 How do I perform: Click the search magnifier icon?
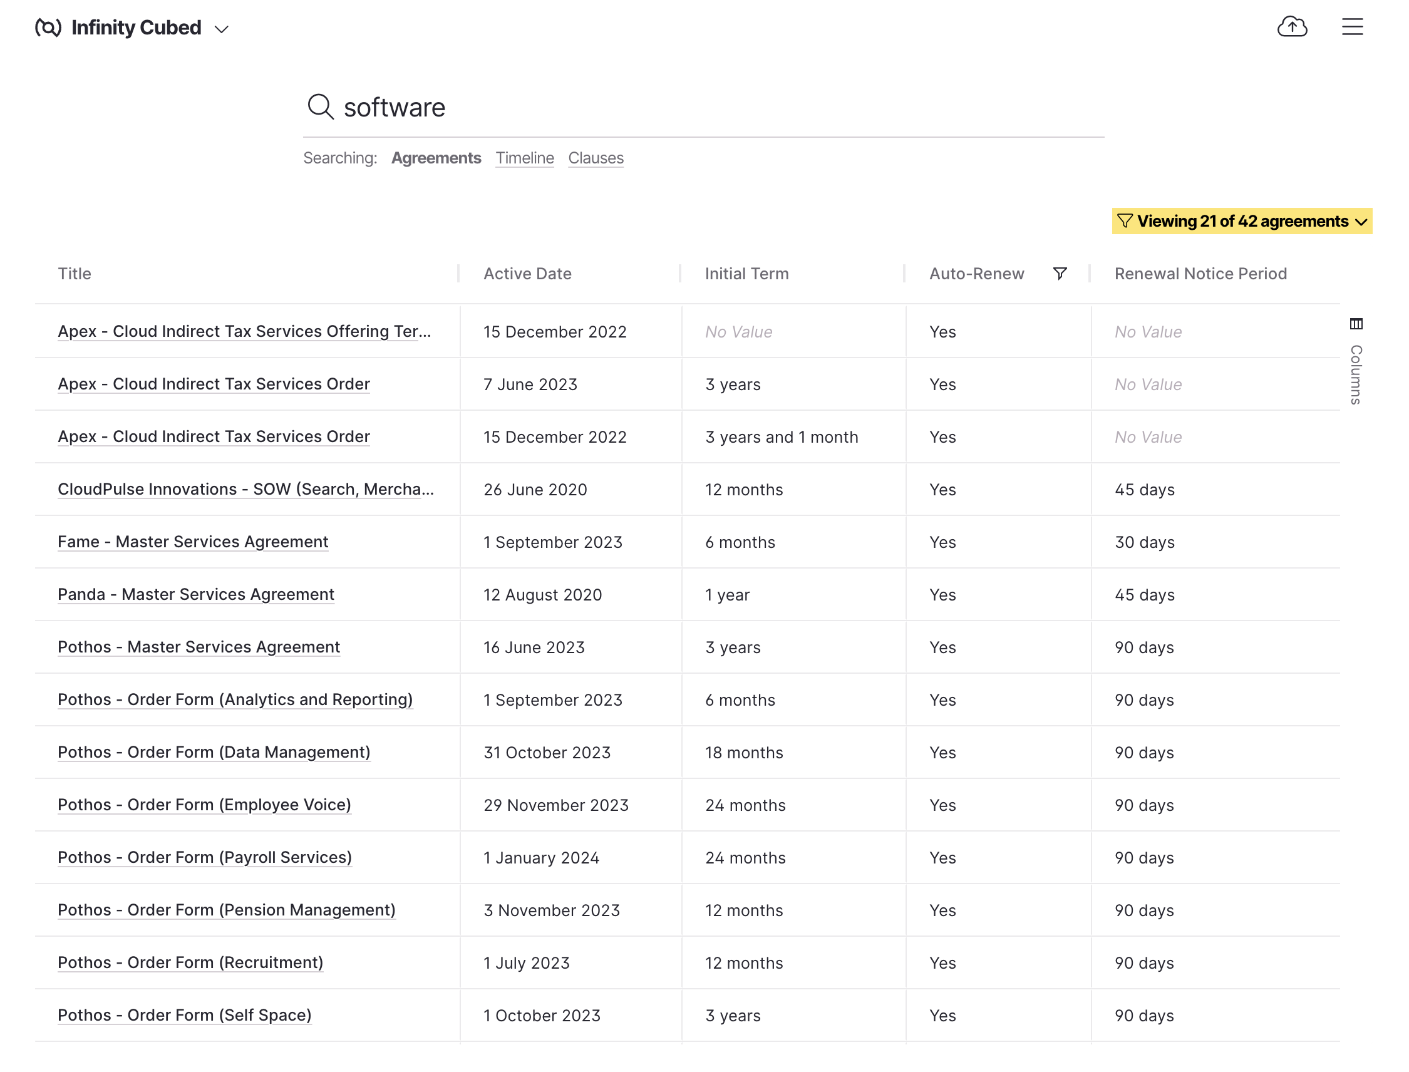321,107
